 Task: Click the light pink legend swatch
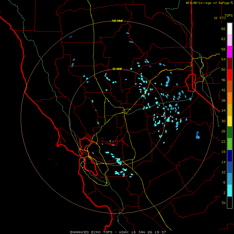point(230,40)
